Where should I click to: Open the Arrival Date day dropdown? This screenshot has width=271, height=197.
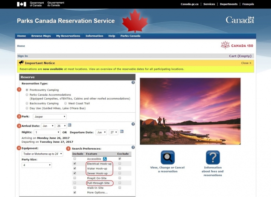(x=61, y=126)
